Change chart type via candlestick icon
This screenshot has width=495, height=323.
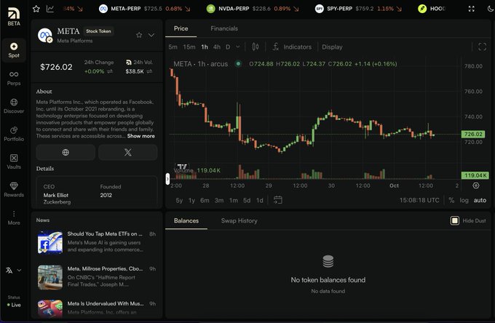(256, 47)
